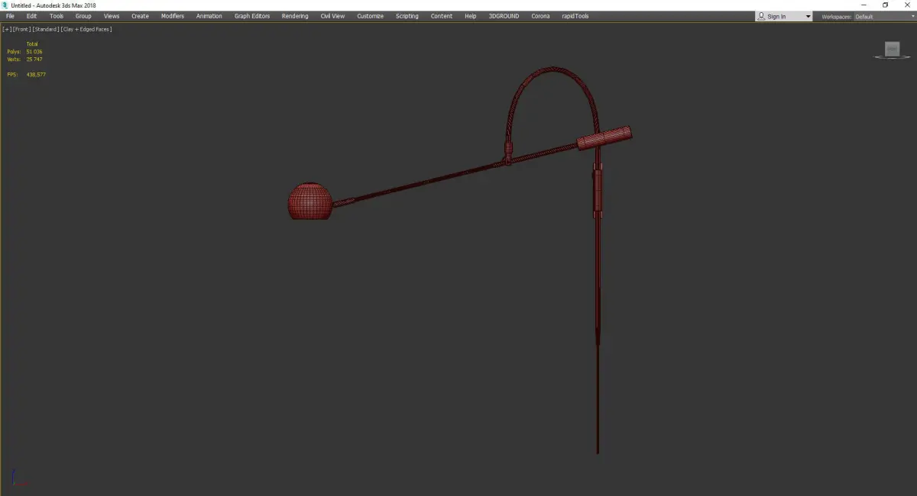The height and width of the screenshot is (496, 917).
Task: Open the File menu
Action: coord(10,16)
